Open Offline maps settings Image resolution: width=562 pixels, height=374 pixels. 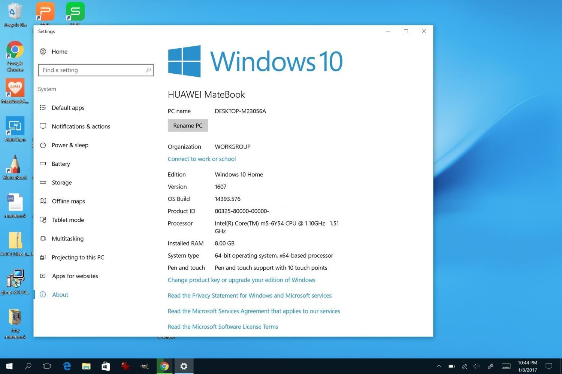pos(68,201)
